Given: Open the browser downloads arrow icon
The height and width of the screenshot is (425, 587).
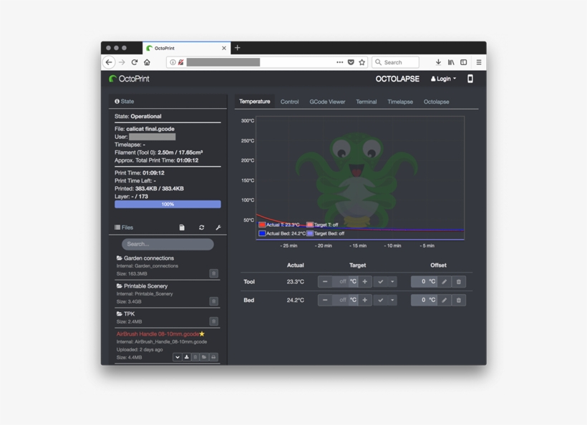Looking at the screenshot, I should 438,62.
